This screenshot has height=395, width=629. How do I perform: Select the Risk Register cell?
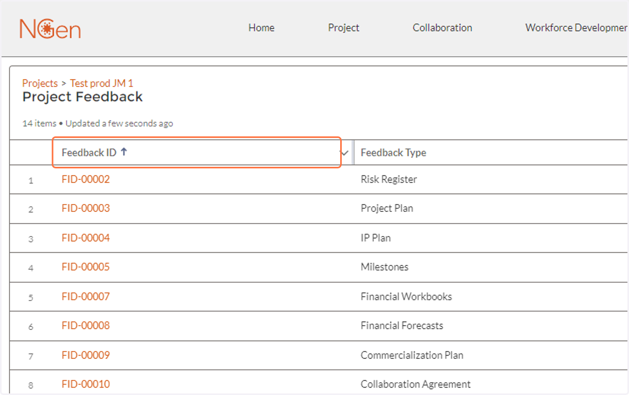click(388, 179)
